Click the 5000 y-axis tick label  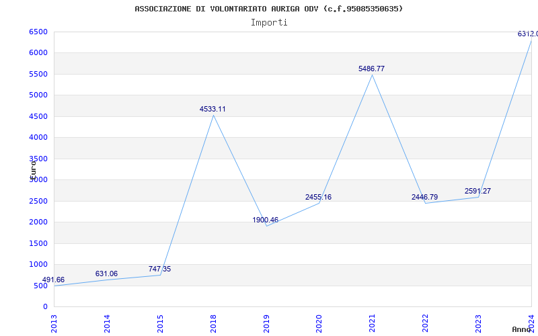pyautogui.click(x=38, y=95)
